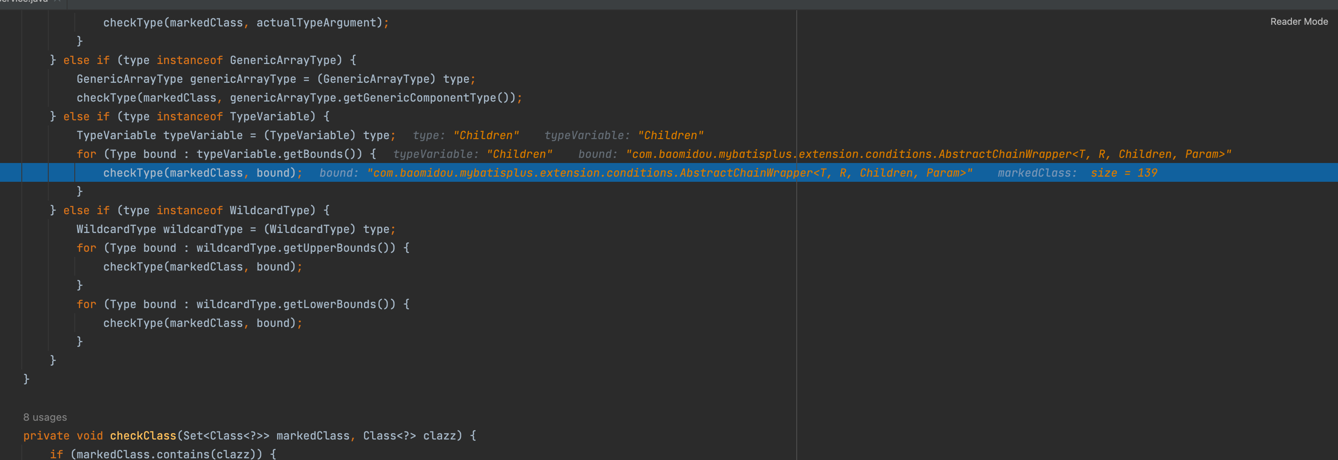This screenshot has height=460, width=1338.
Task: Click the highlighted checkType(markedClass, bound) execution line
Action: (202, 173)
